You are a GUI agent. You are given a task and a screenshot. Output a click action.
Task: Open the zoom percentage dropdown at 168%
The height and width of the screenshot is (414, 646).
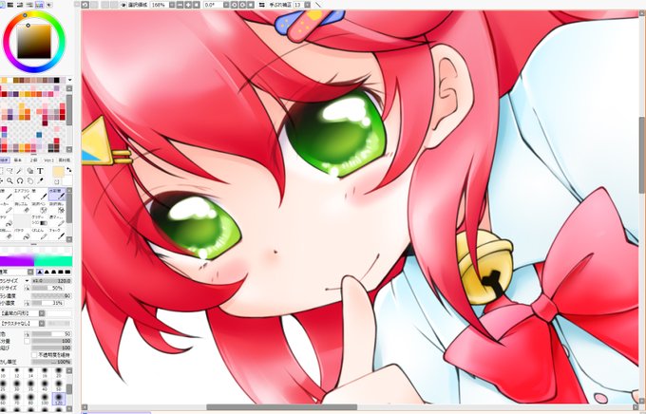click(172, 5)
